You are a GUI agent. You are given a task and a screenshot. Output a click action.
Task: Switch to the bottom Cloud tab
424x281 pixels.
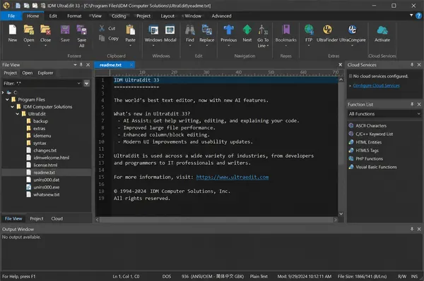(57, 218)
